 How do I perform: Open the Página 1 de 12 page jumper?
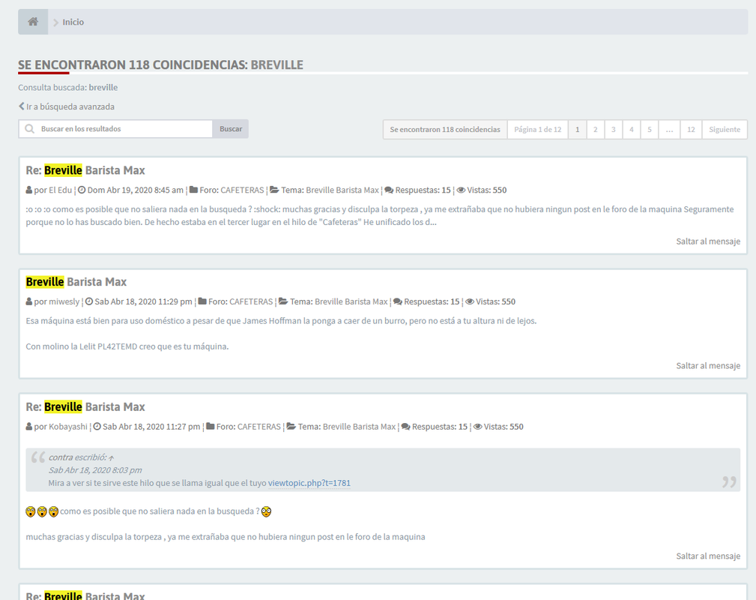pos(537,129)
